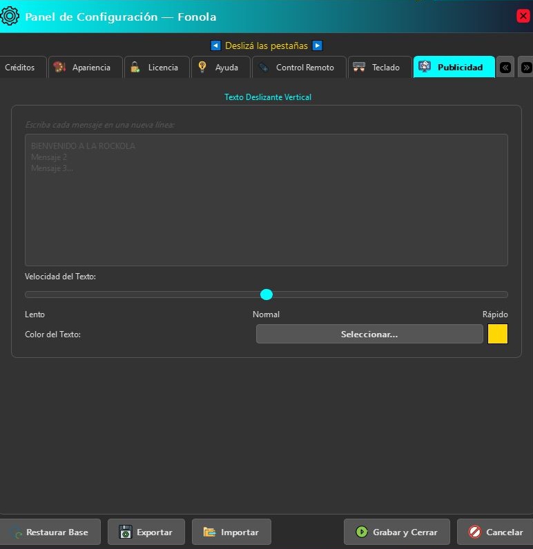
Task: Close the configuration panel with red X
Action: [x=523, y=16]
